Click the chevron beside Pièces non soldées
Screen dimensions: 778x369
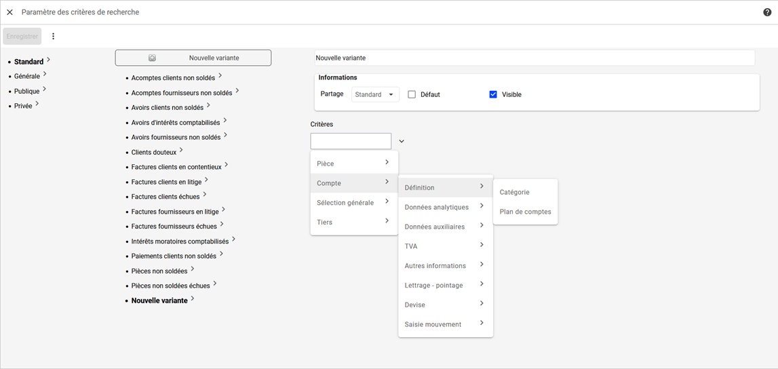tap(193, 269)
